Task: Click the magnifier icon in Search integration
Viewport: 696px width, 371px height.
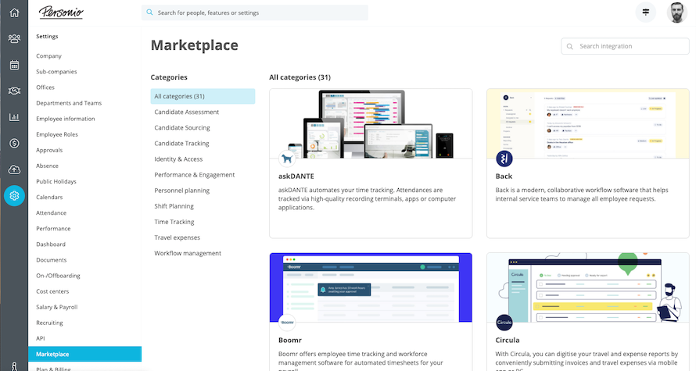Action: (570, 46)
